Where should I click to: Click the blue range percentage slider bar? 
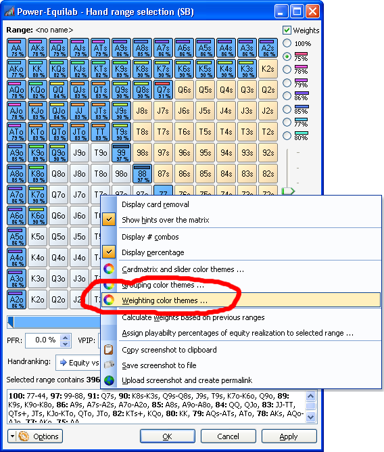click(55, 322)
